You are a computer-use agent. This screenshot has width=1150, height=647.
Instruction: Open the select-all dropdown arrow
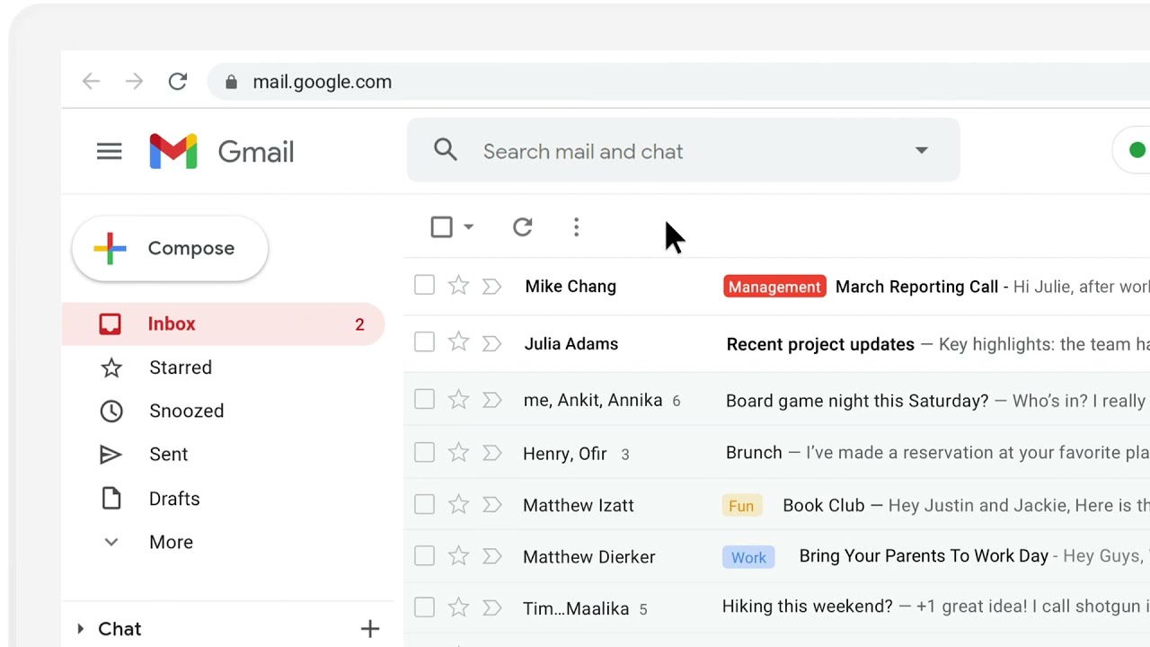click(468, 227)
